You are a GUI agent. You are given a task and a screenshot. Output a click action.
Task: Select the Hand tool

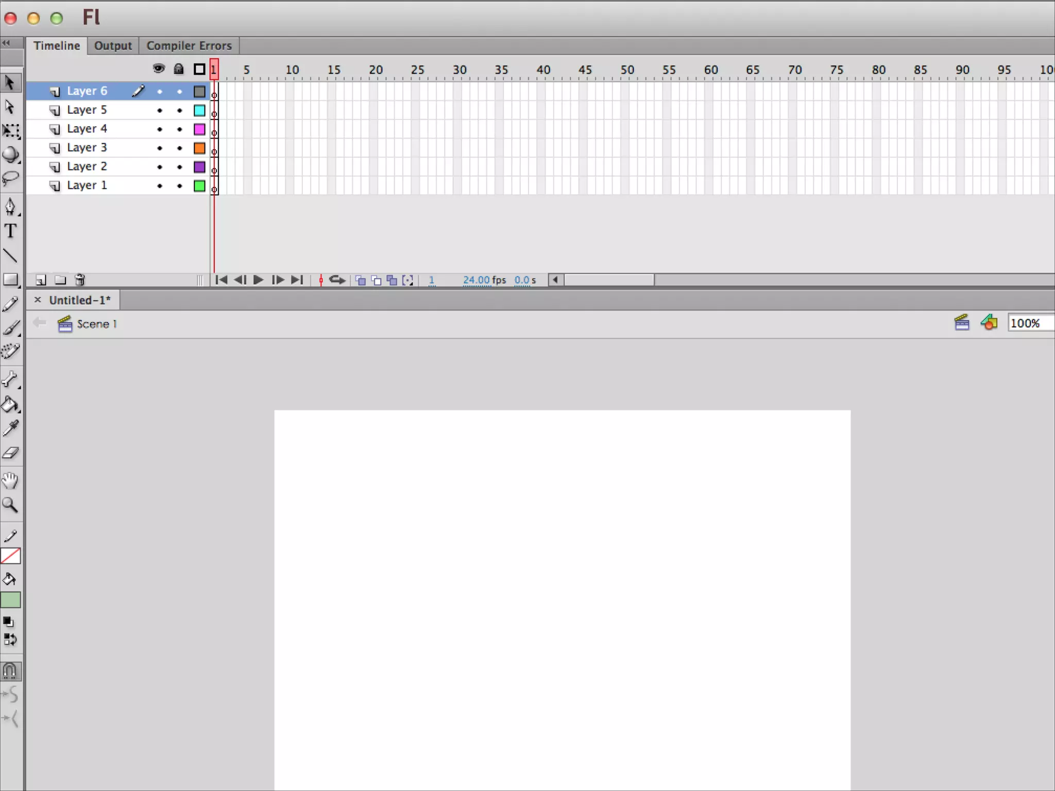click(x=10, y=480)
